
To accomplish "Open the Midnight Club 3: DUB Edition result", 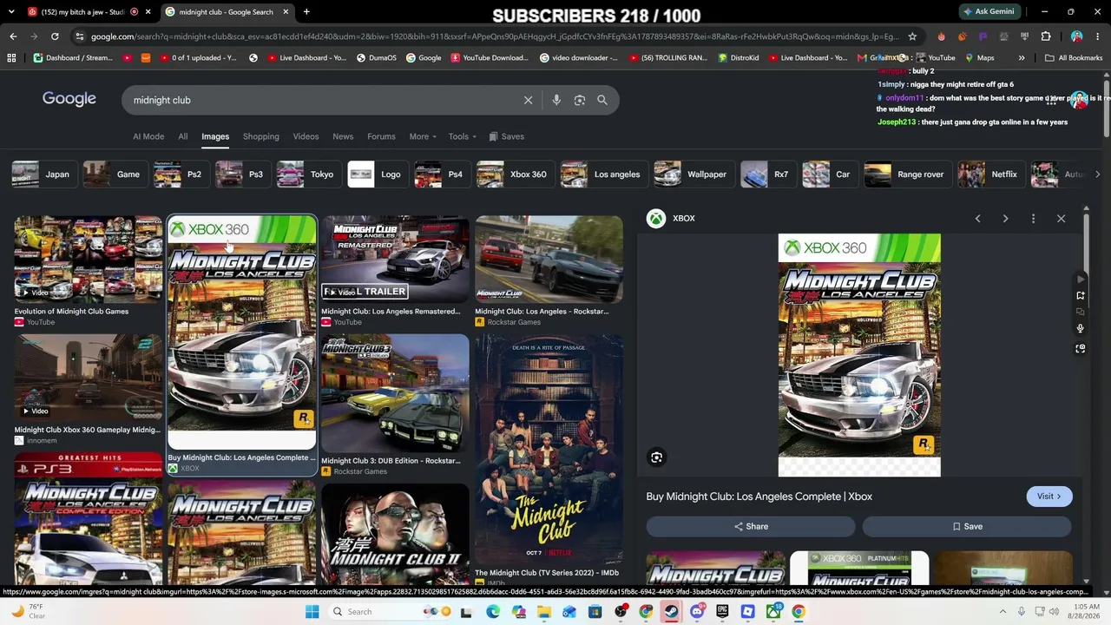I will click(395, 393).
